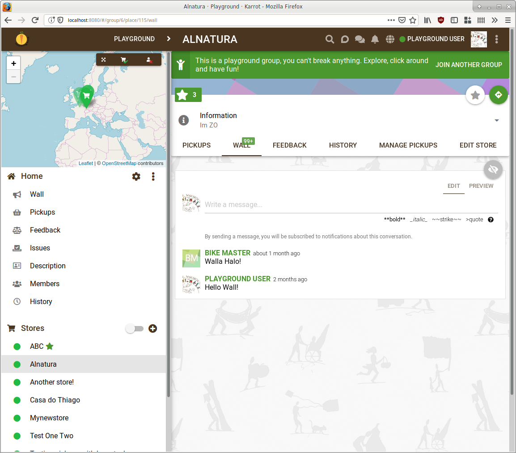Reload the page in Firefox
The image size is (516, 453).
coord(35,20)
